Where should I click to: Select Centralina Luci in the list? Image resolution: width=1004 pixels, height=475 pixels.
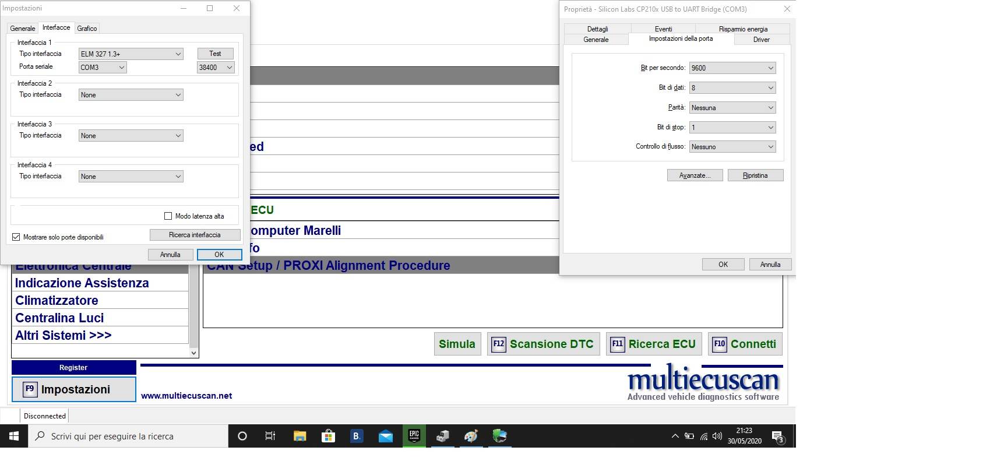[x=100, y=318]
